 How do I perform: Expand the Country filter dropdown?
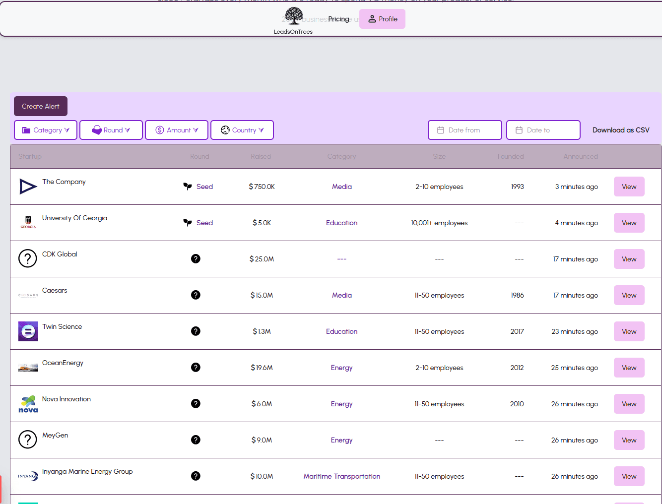point(242,130)
